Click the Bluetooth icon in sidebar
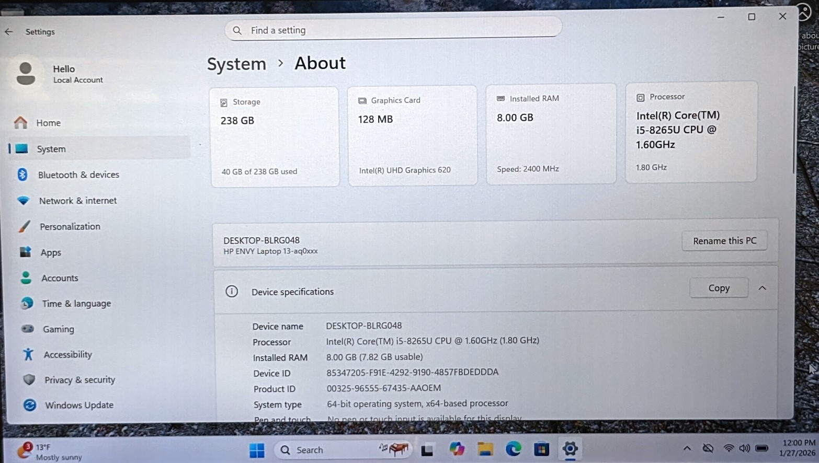 (22, 175)
